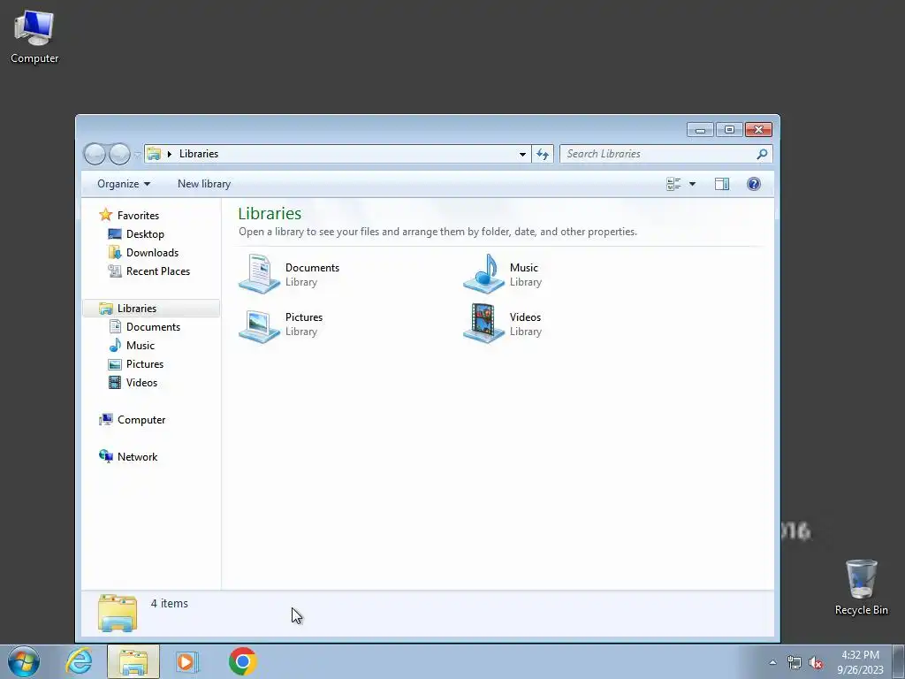Select Music under Libraries in sidebar

click(x=141, y=346)
